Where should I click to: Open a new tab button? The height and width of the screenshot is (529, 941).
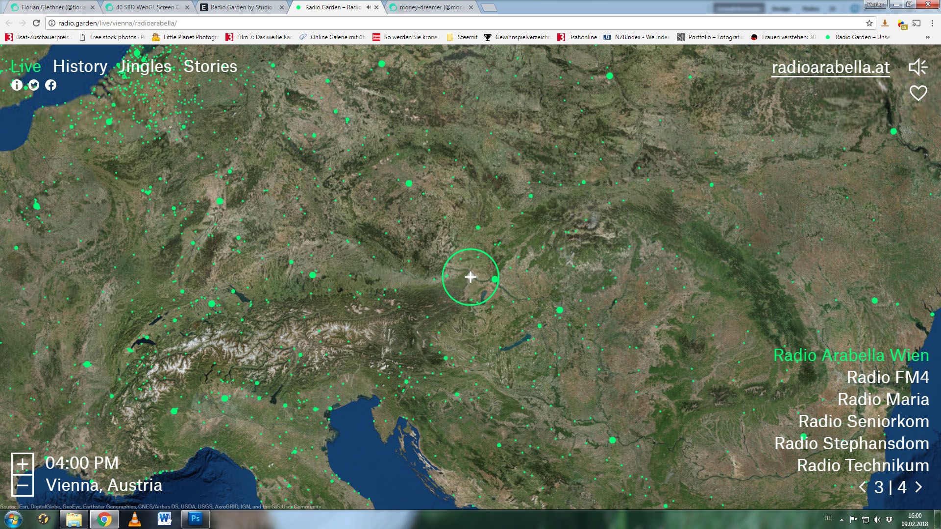[489, 7]
